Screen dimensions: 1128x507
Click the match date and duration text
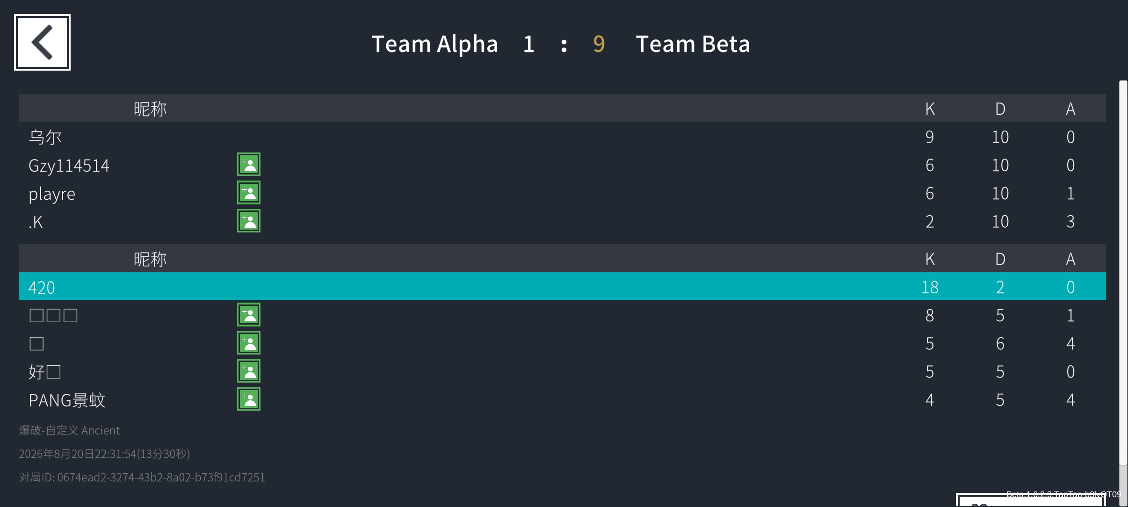[x=104, y=454]
